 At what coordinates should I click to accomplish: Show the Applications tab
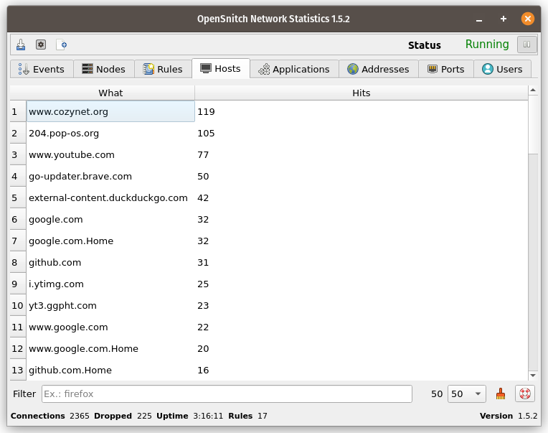click(294, 69)
